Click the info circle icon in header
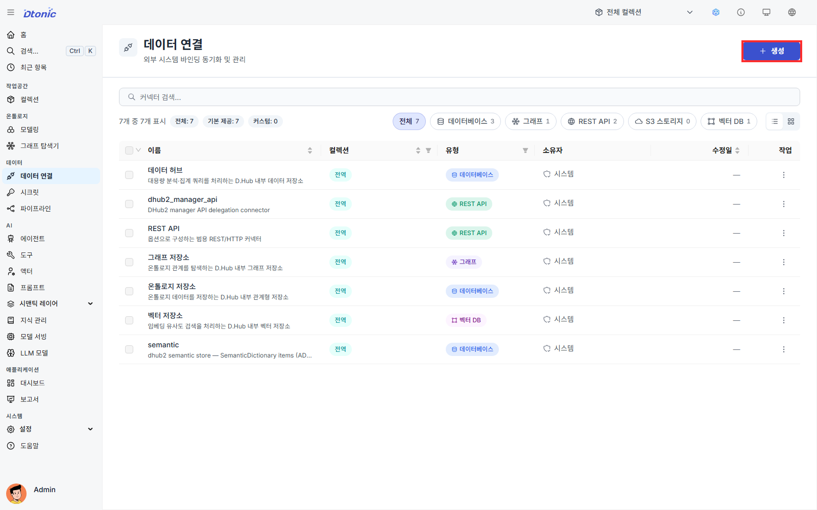Viewport: 817px width, 510px height. click(x=741, y=12)
